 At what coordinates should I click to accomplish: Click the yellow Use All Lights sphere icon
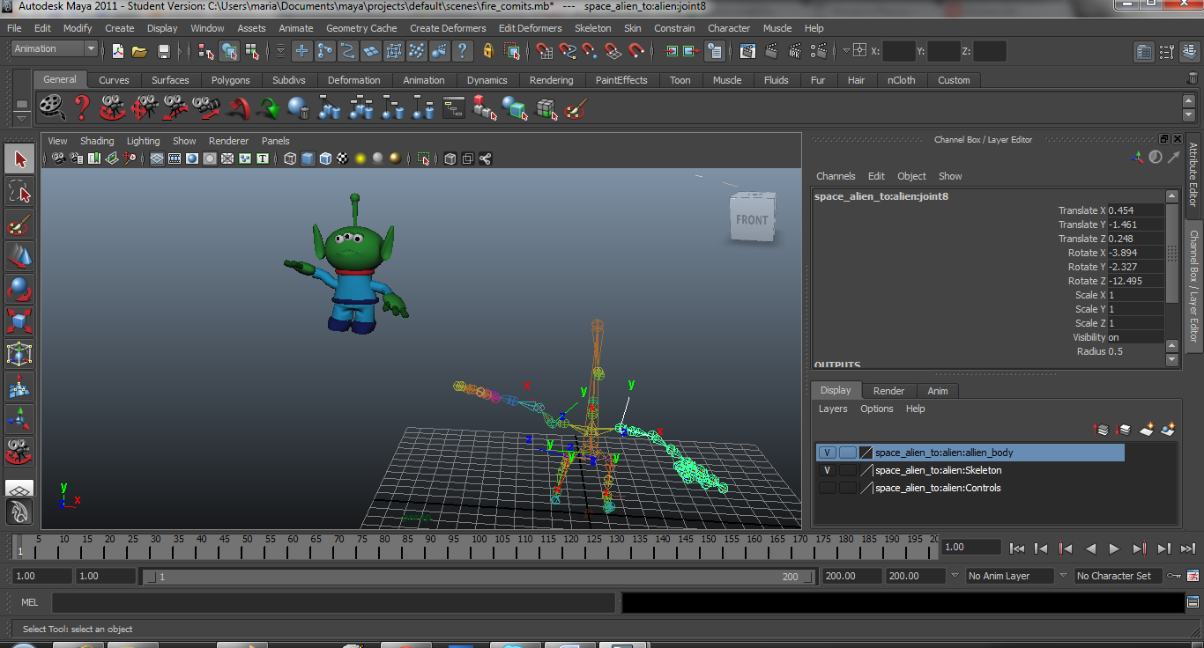coord(360,158)
